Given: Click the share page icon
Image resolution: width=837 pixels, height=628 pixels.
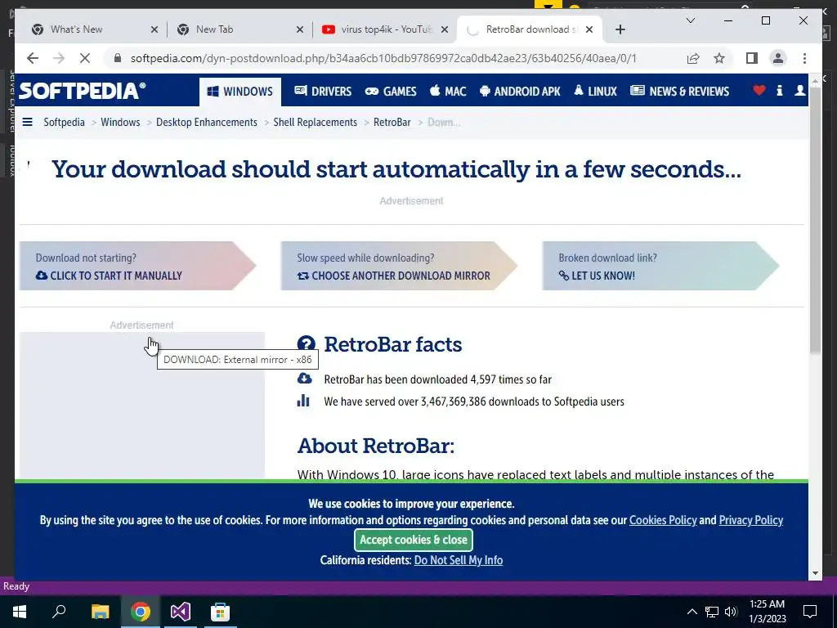Looking at the screenshot, I should click(693, 58).
